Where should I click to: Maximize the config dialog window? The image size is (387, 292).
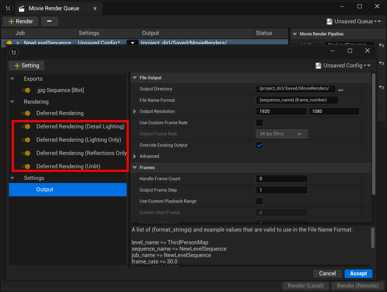coord(350,51)
